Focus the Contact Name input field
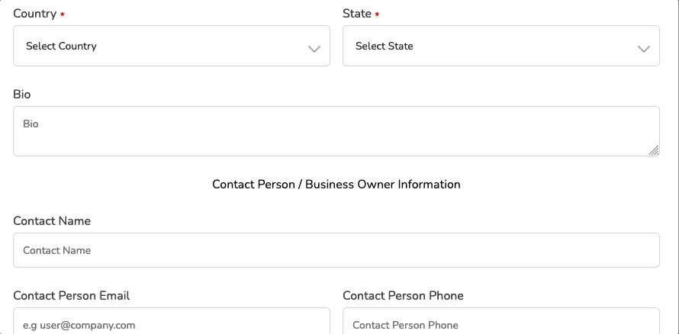The height and width of the screenshot is (334, 679). coord(336,250)
